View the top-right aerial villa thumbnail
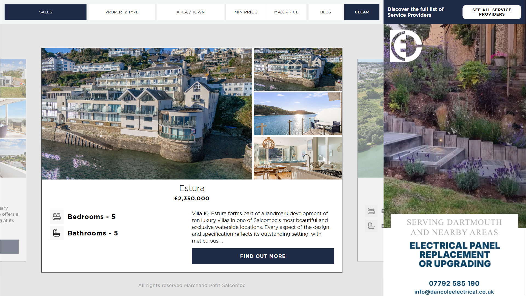 [x=298, y=69]
